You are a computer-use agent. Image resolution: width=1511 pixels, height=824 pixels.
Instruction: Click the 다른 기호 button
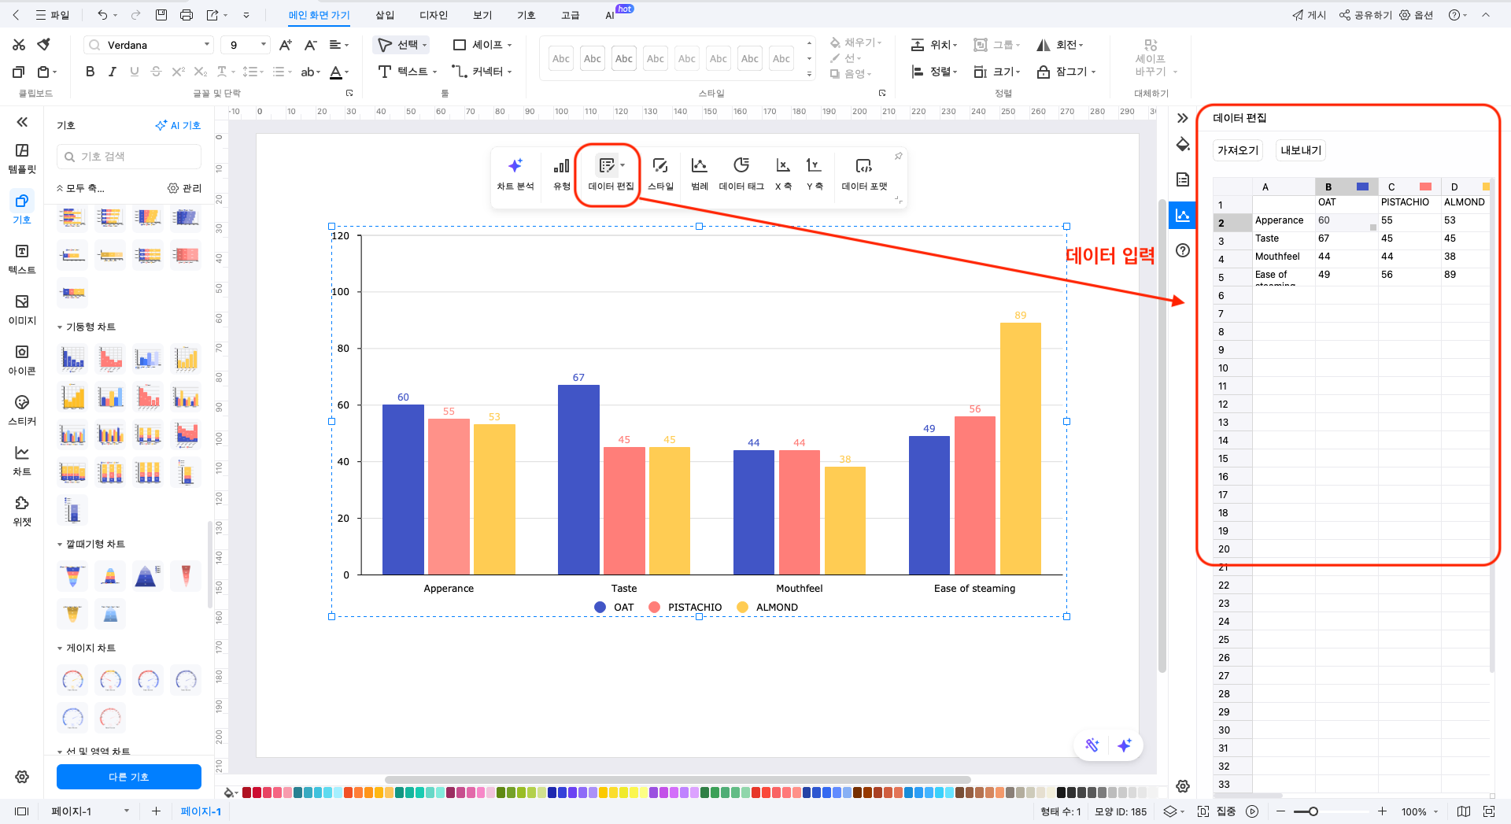click(x=128, y=777)
